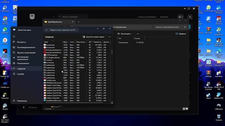Toggle Сведения details pane in Explorer
Image resolution: width=225 pixels, height=126 pixels.
(180, 34)
